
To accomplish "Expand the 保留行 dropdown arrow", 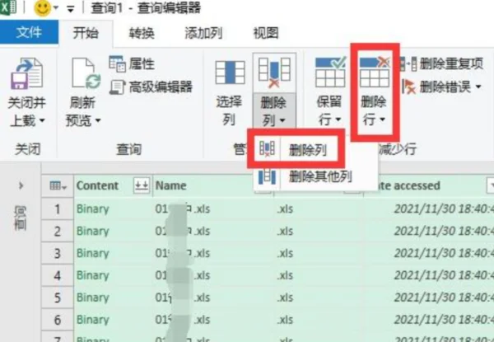I will (338, 119).
